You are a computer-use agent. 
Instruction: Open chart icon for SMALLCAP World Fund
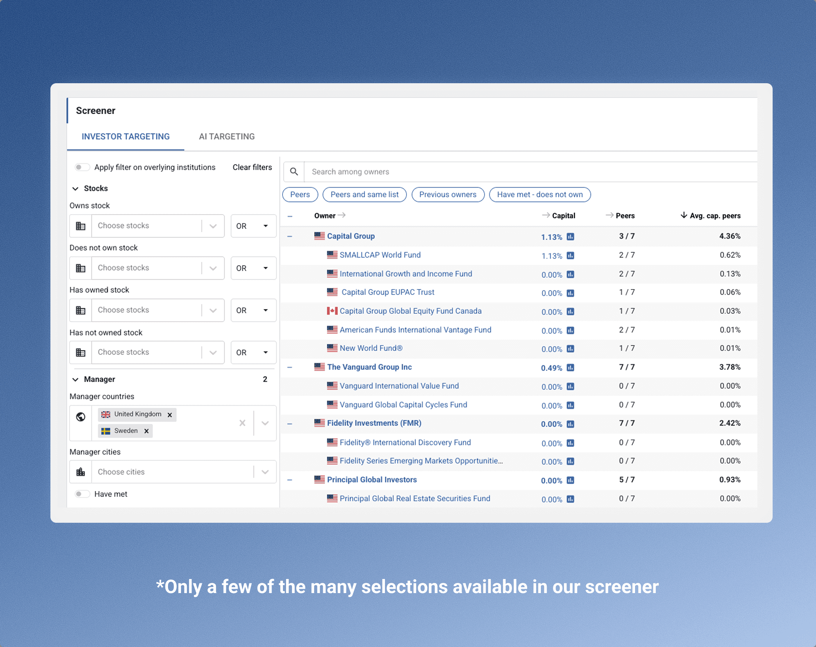(571, 256)
